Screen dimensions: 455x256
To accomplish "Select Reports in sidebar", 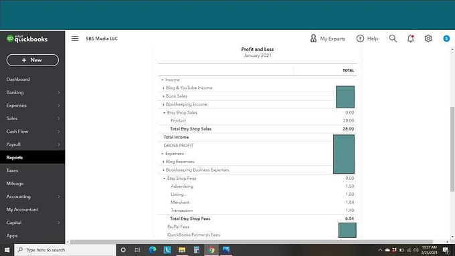I will (33, 158).
